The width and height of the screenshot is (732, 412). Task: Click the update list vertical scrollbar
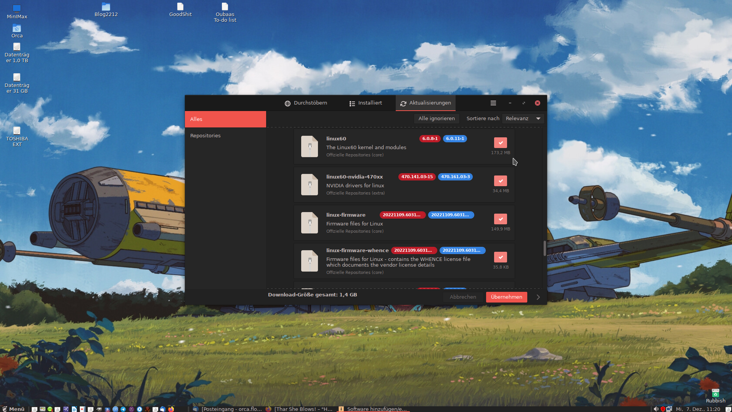[544, 248]
